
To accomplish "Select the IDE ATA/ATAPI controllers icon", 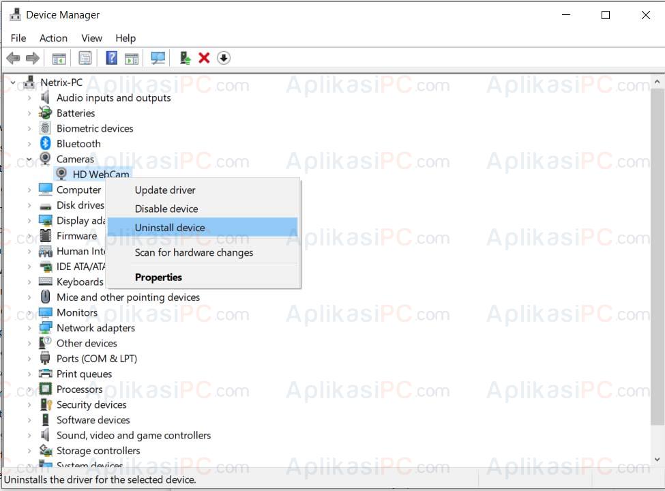I will tap(46, 266).
